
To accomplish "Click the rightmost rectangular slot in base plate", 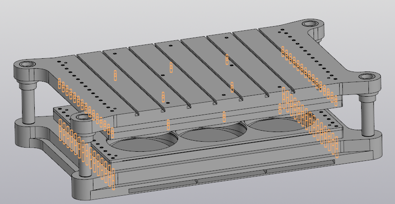I will (x=298, y=166).
